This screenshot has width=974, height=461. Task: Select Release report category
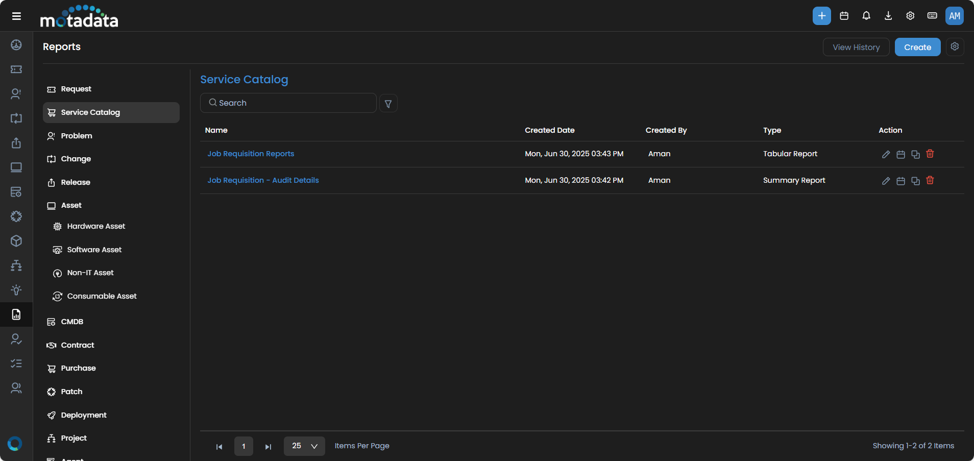click(x=111, y=182)
